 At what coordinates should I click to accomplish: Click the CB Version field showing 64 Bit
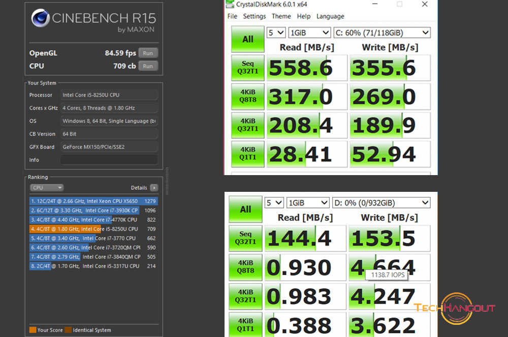point(109,133)
